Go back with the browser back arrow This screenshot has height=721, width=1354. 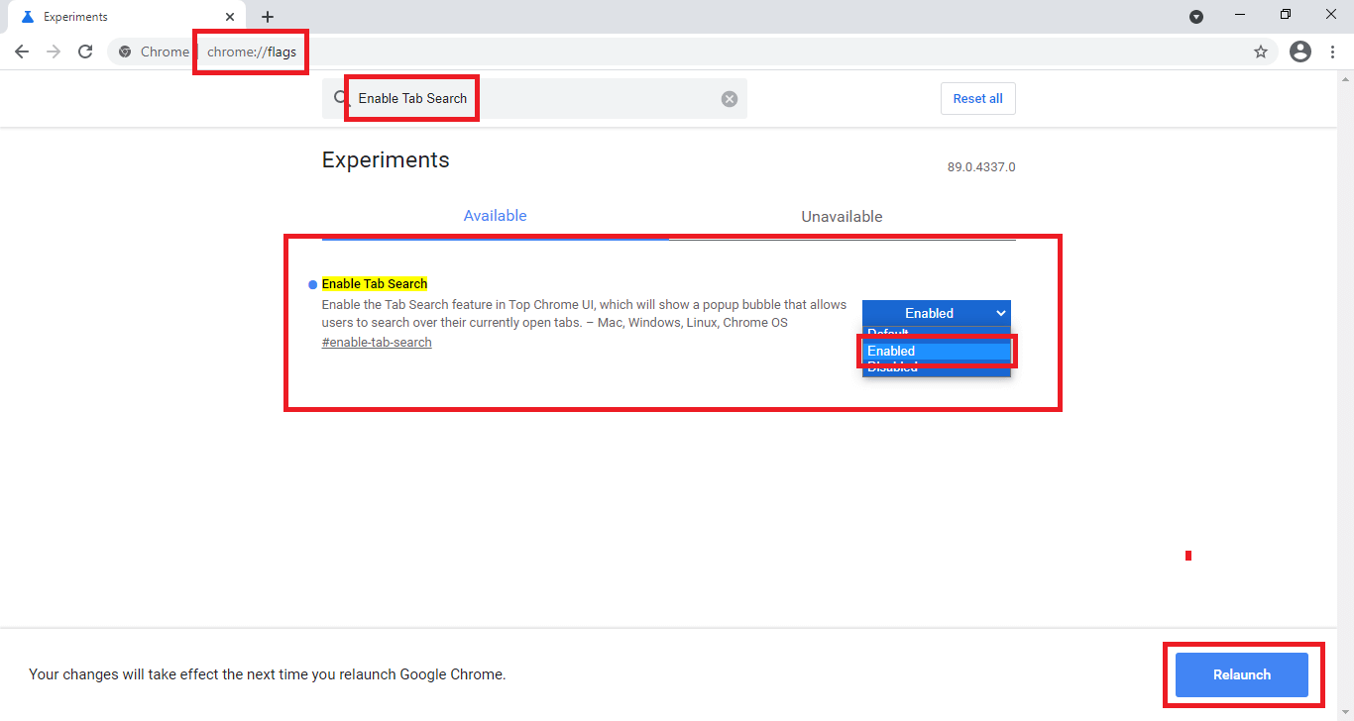(x=22, y=52)
